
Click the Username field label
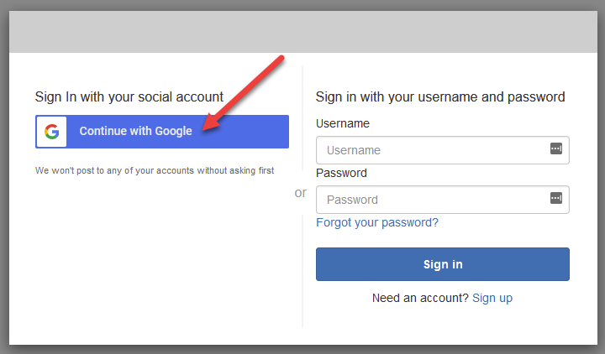coord(343,123)
